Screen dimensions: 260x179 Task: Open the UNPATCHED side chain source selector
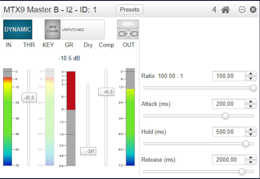[82, 29]
